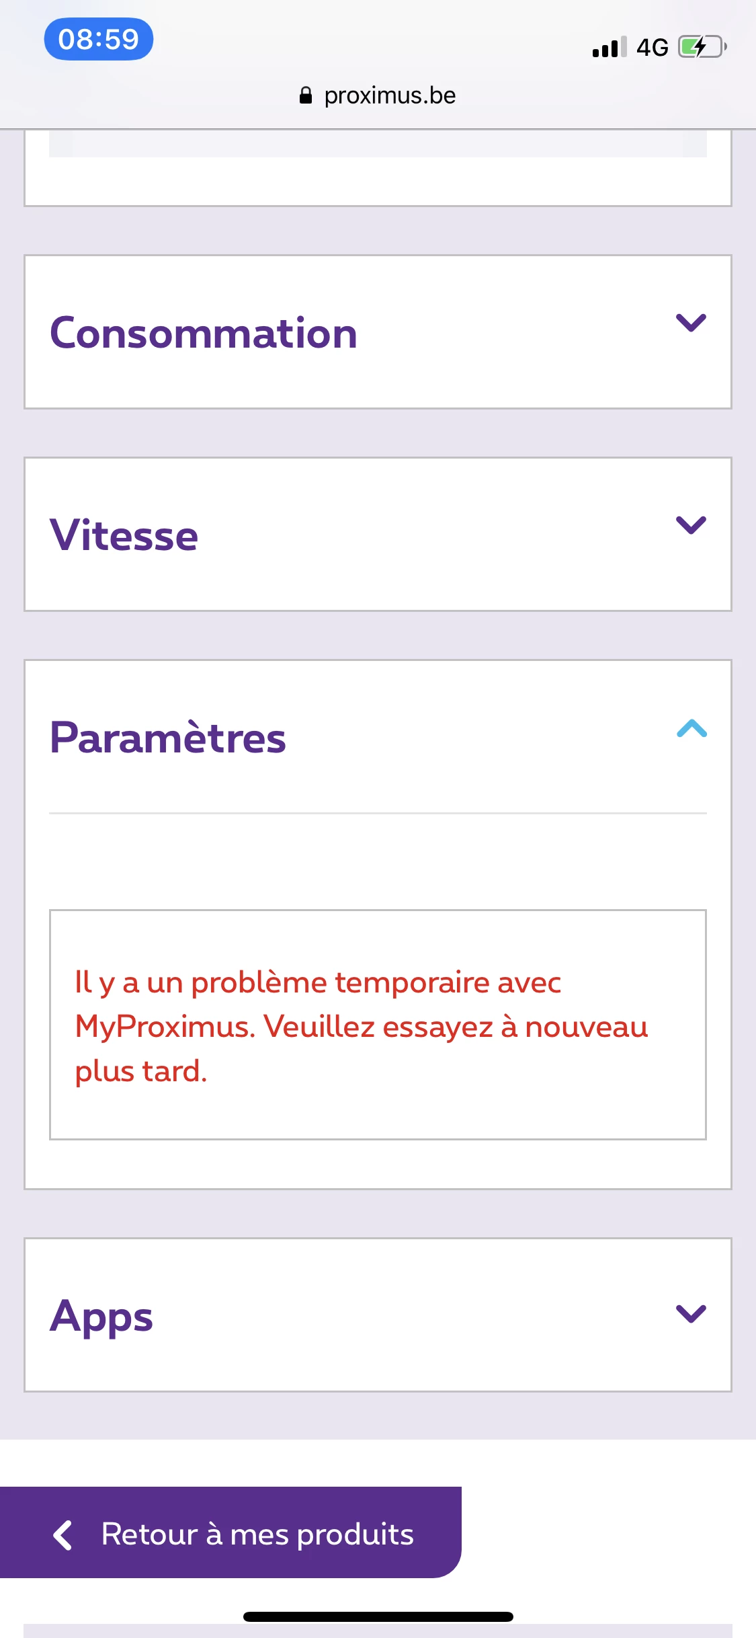Tap the Paramètres section title

pyautogui.click(x=168, y=738)
